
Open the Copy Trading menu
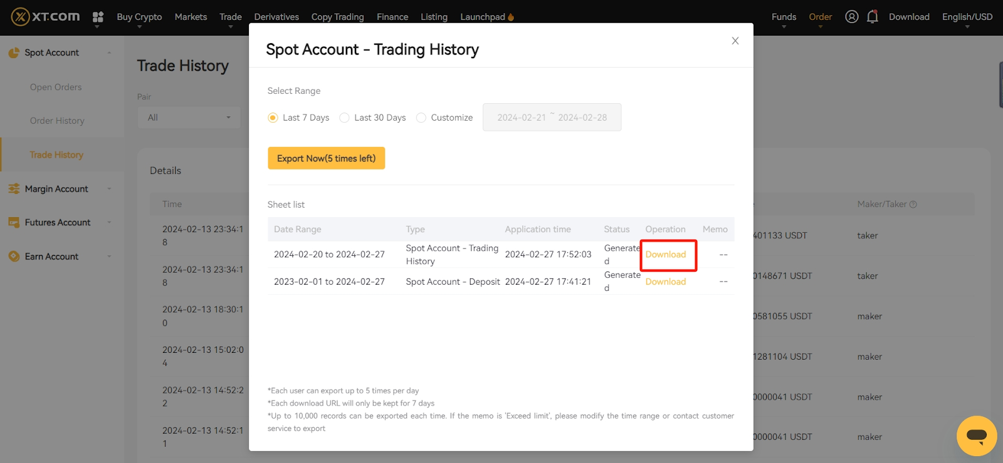[x=337, y=17]
